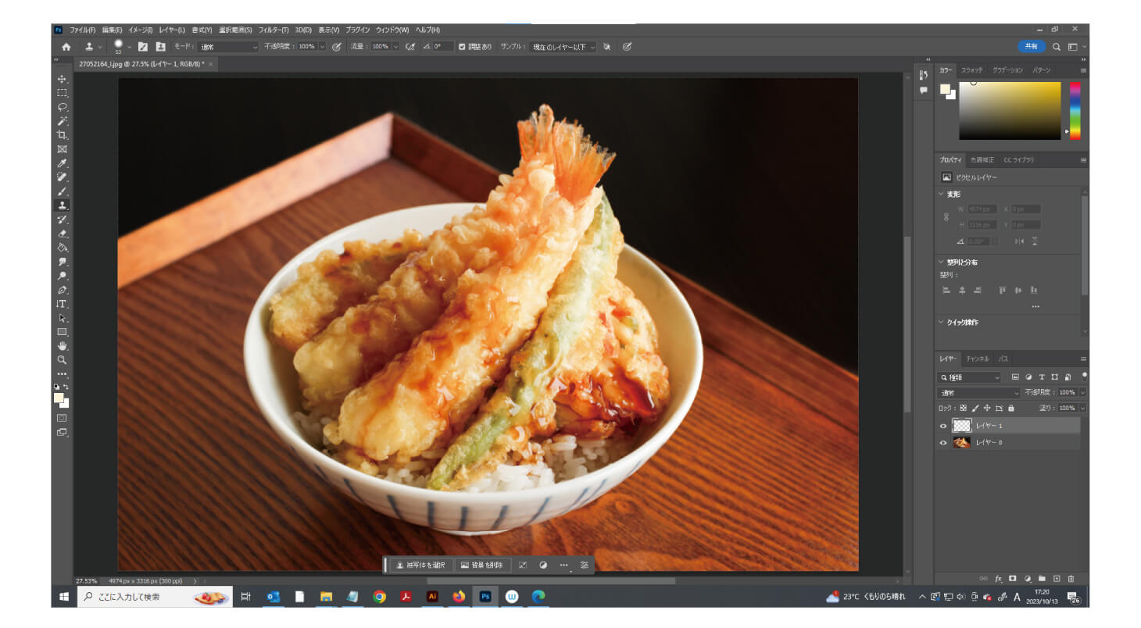Select the Smudge tool
Viewport: 1141px width, 628px height.
click(62, 262)
